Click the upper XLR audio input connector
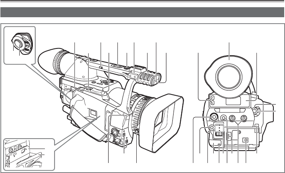Viewport: 285px width, 173px height. (115, 132)
